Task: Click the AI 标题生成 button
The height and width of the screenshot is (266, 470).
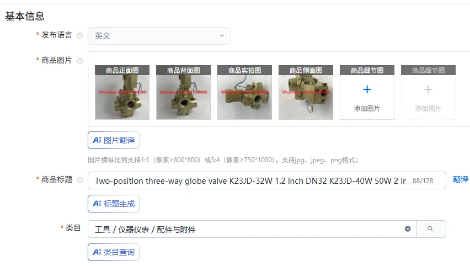Action: 114,204
